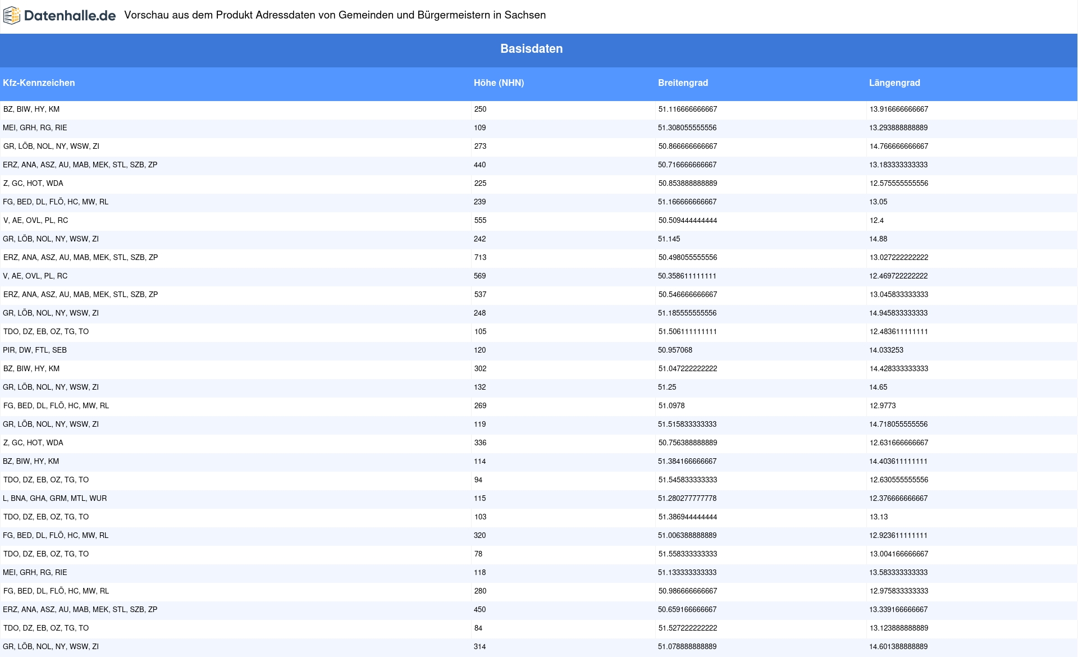
Task: Select elevation value 302
Action: coord(480,369)
